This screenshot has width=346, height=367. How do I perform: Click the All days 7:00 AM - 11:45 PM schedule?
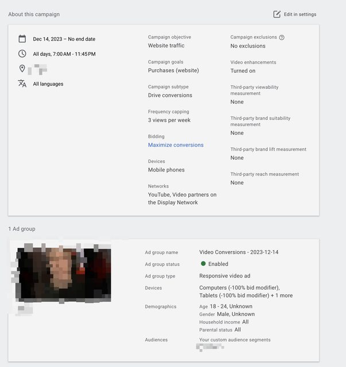pyautogui.click(x=64, y=54)
